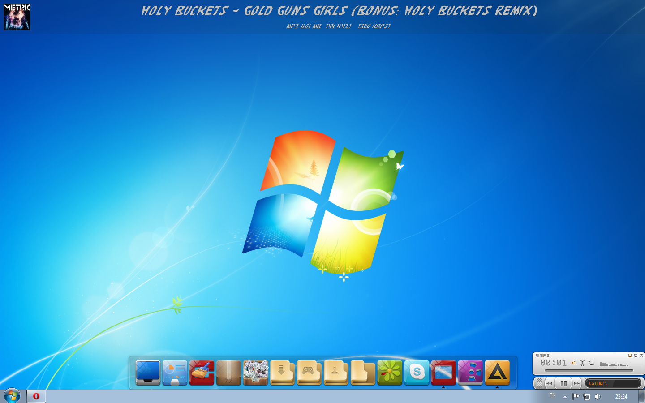
Task: Open the taskbar clock showing 23:24
Action: pos(621,396)
